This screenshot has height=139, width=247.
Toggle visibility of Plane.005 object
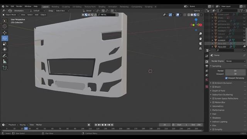244,47
